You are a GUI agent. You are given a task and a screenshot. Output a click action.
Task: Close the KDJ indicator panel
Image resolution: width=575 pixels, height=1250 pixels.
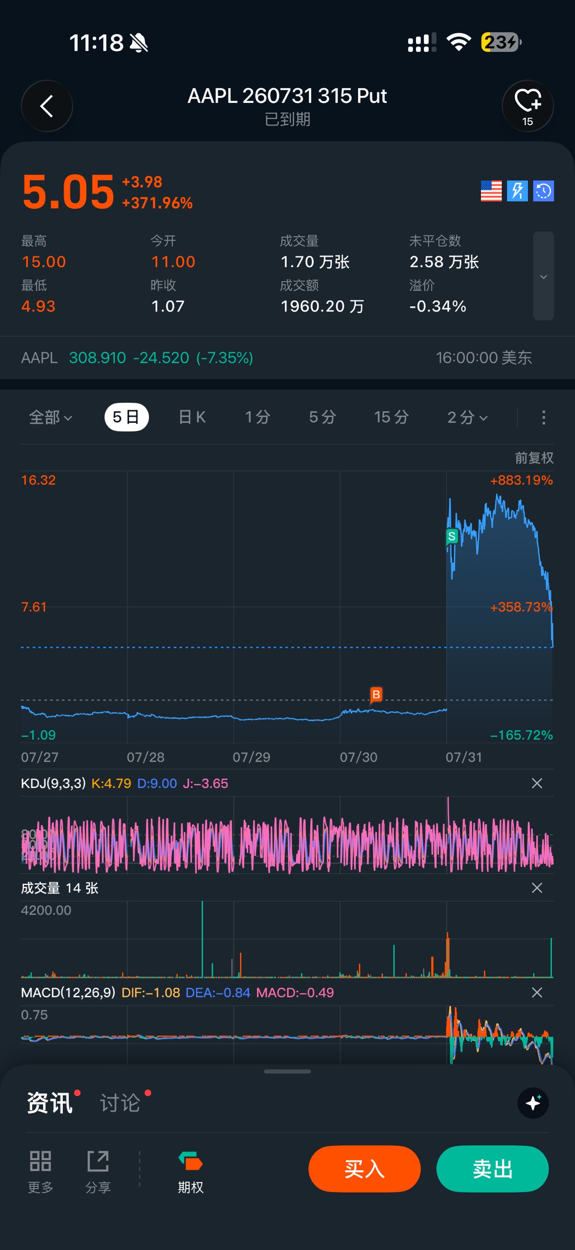click(537, 783)
